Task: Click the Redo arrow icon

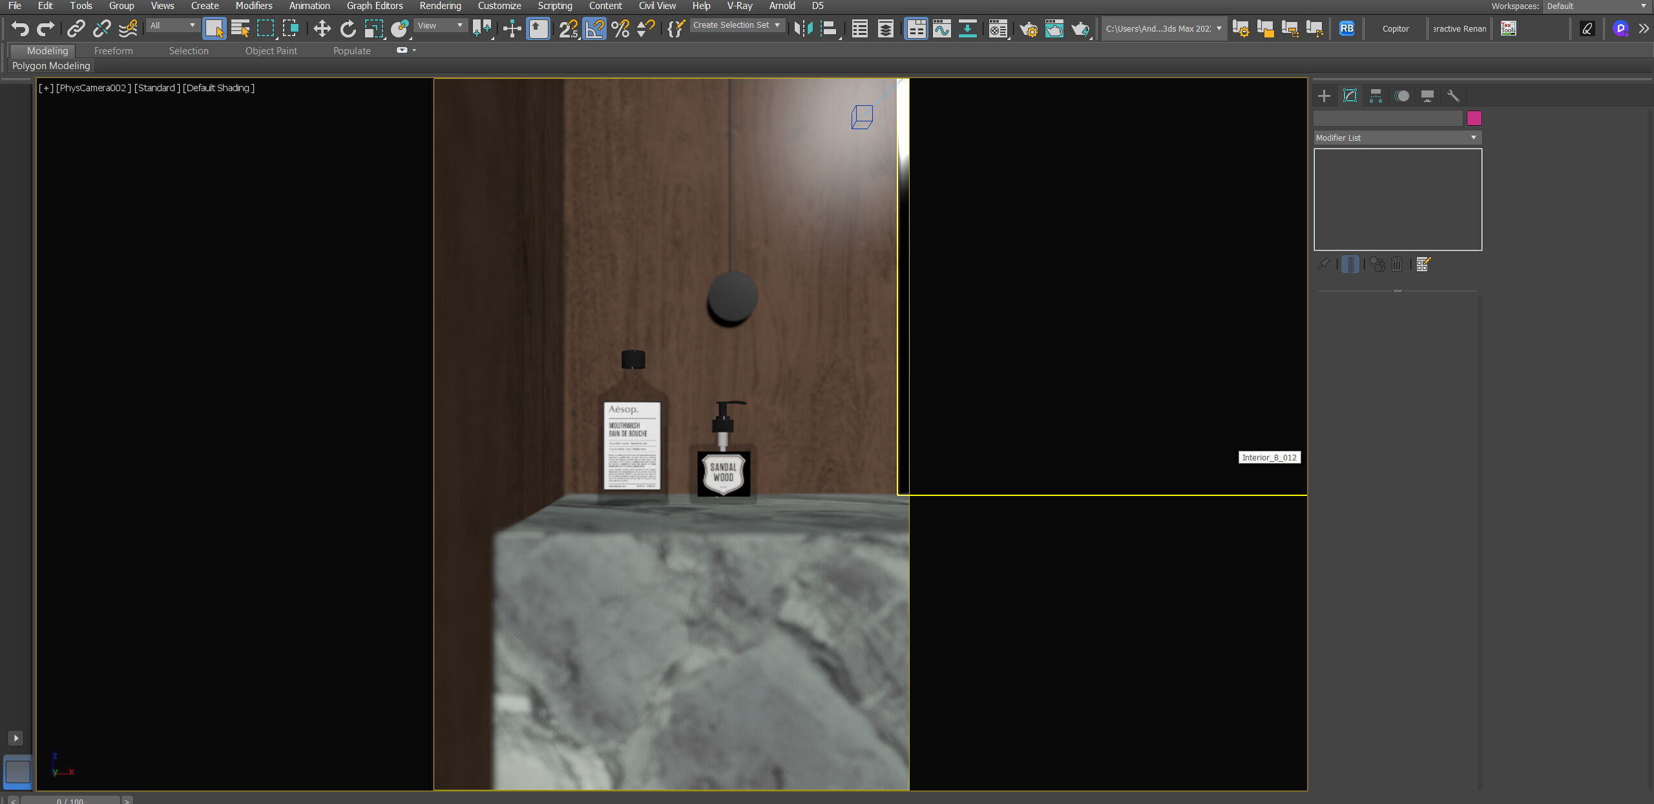Action: pyautogui.click(x=45, y=28)
